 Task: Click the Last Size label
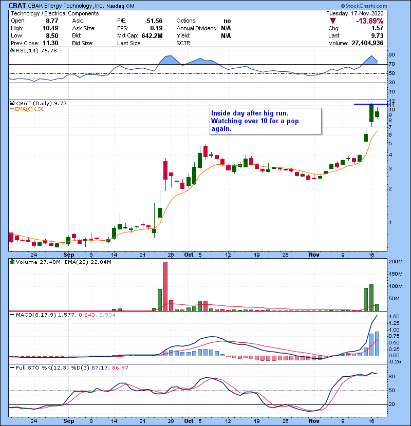[129, 43]
